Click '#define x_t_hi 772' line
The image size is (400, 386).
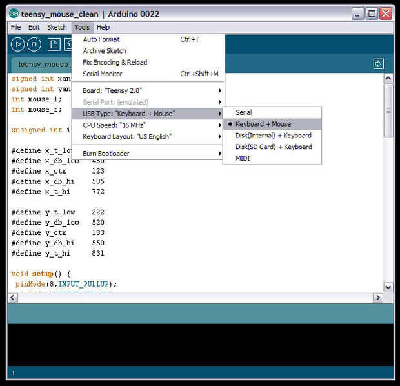pos(58,192)
